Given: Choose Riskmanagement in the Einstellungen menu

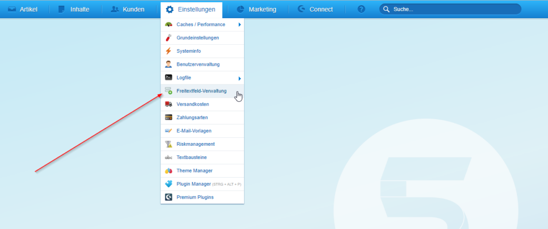Looking at the screenshot, I should point(195,144).
